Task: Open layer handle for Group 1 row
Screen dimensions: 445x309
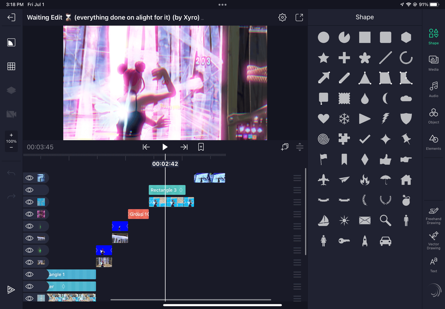Action: (297, 214)
